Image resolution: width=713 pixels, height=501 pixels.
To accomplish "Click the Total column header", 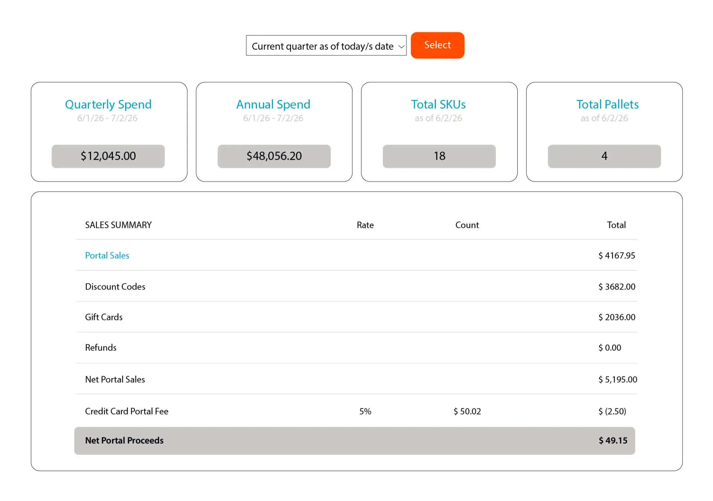I will (x=616, y=225).
